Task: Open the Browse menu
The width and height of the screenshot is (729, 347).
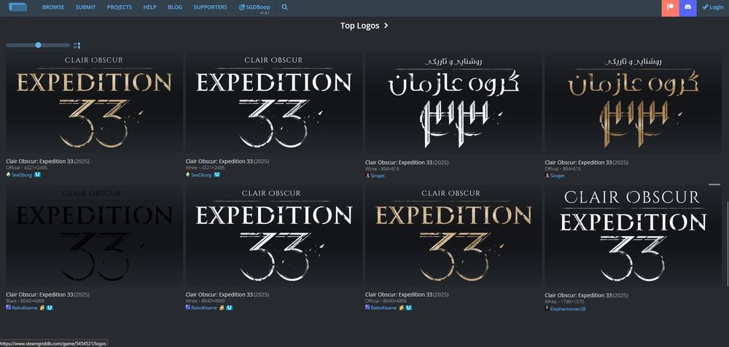Action: tap(53, 7)
